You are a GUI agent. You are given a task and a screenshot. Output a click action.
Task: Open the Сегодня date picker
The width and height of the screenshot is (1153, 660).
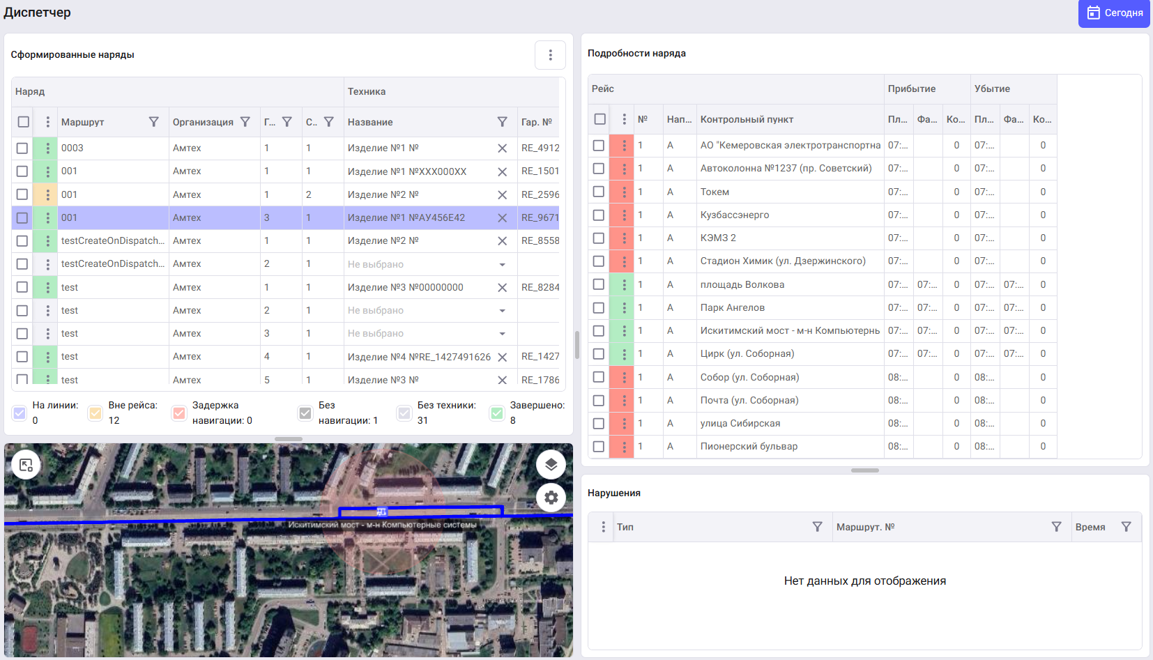point(1114,13)
